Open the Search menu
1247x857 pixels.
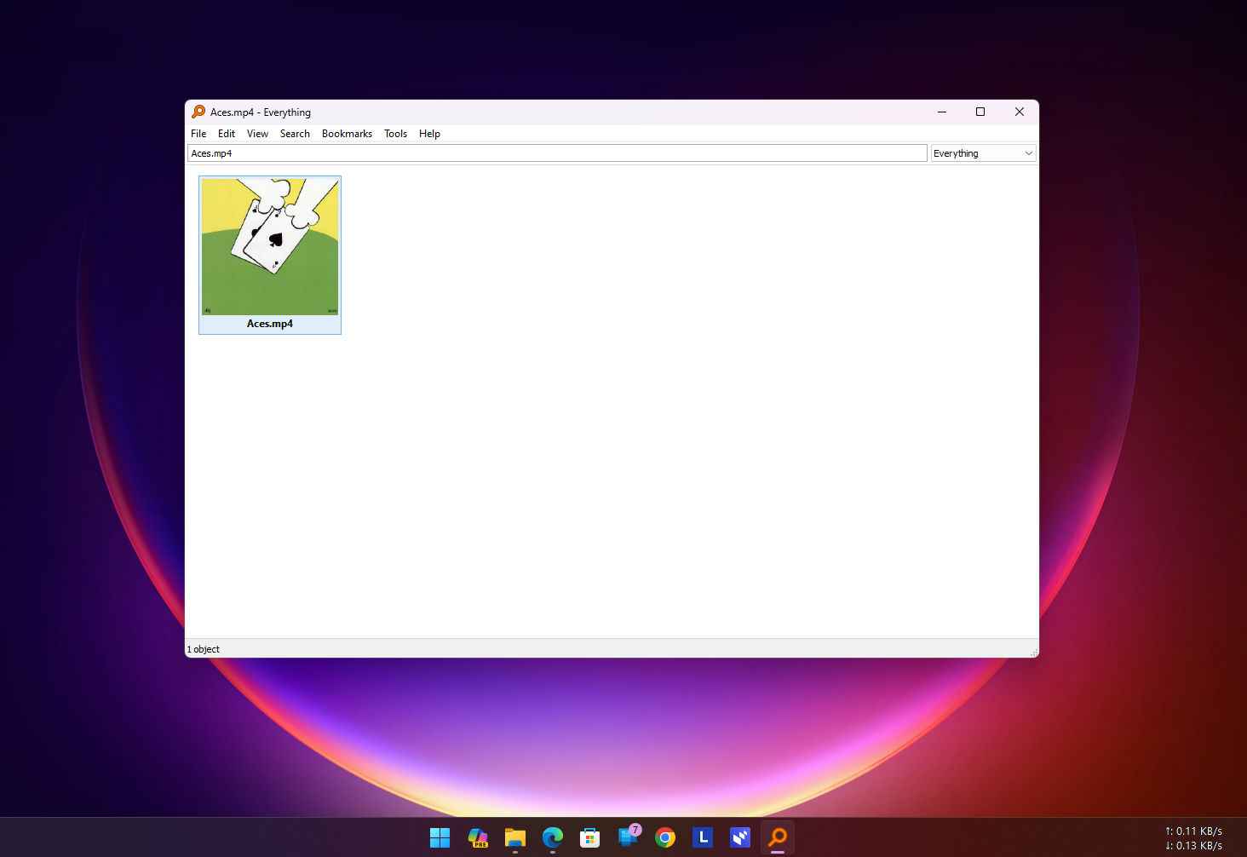(x=295, y=134)
